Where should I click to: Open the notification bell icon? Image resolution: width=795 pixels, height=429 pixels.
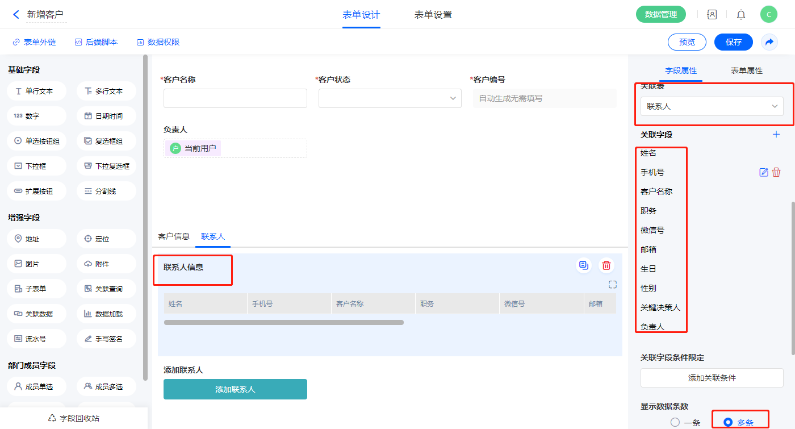(741, 15)
